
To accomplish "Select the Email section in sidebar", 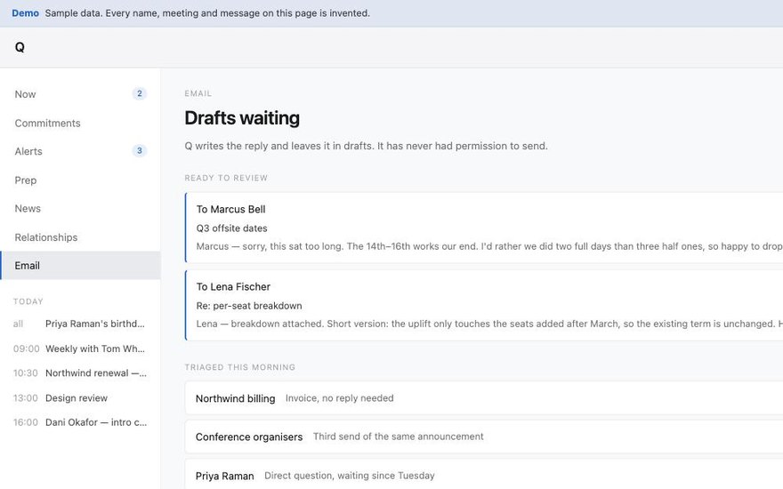I will point(80,266).
